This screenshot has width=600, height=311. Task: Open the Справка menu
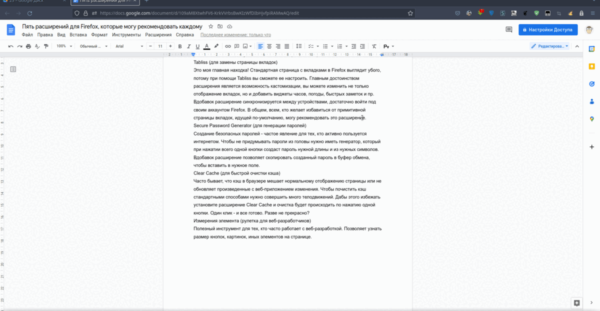(x=185, y=35)
